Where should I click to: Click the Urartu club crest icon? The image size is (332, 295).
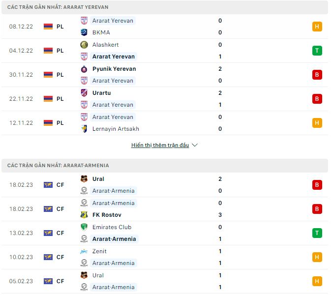(84, 93)
